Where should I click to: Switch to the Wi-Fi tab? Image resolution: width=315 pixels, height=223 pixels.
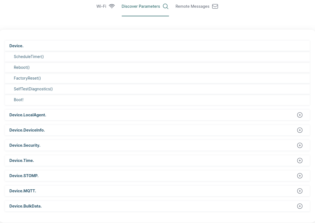(101, 6)
